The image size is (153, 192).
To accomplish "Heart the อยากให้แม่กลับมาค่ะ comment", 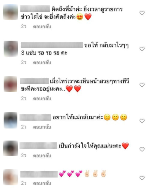I will tap(142, 121).
